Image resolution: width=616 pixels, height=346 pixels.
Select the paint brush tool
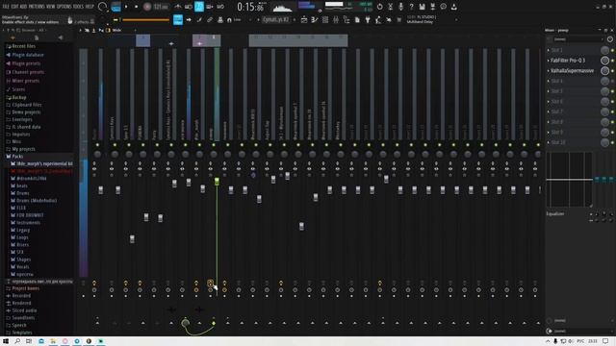point(199,19)
